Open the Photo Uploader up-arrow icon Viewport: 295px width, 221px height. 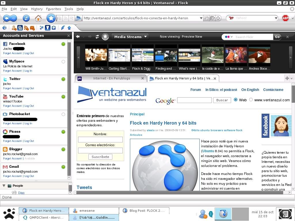(x=69, y=28)
